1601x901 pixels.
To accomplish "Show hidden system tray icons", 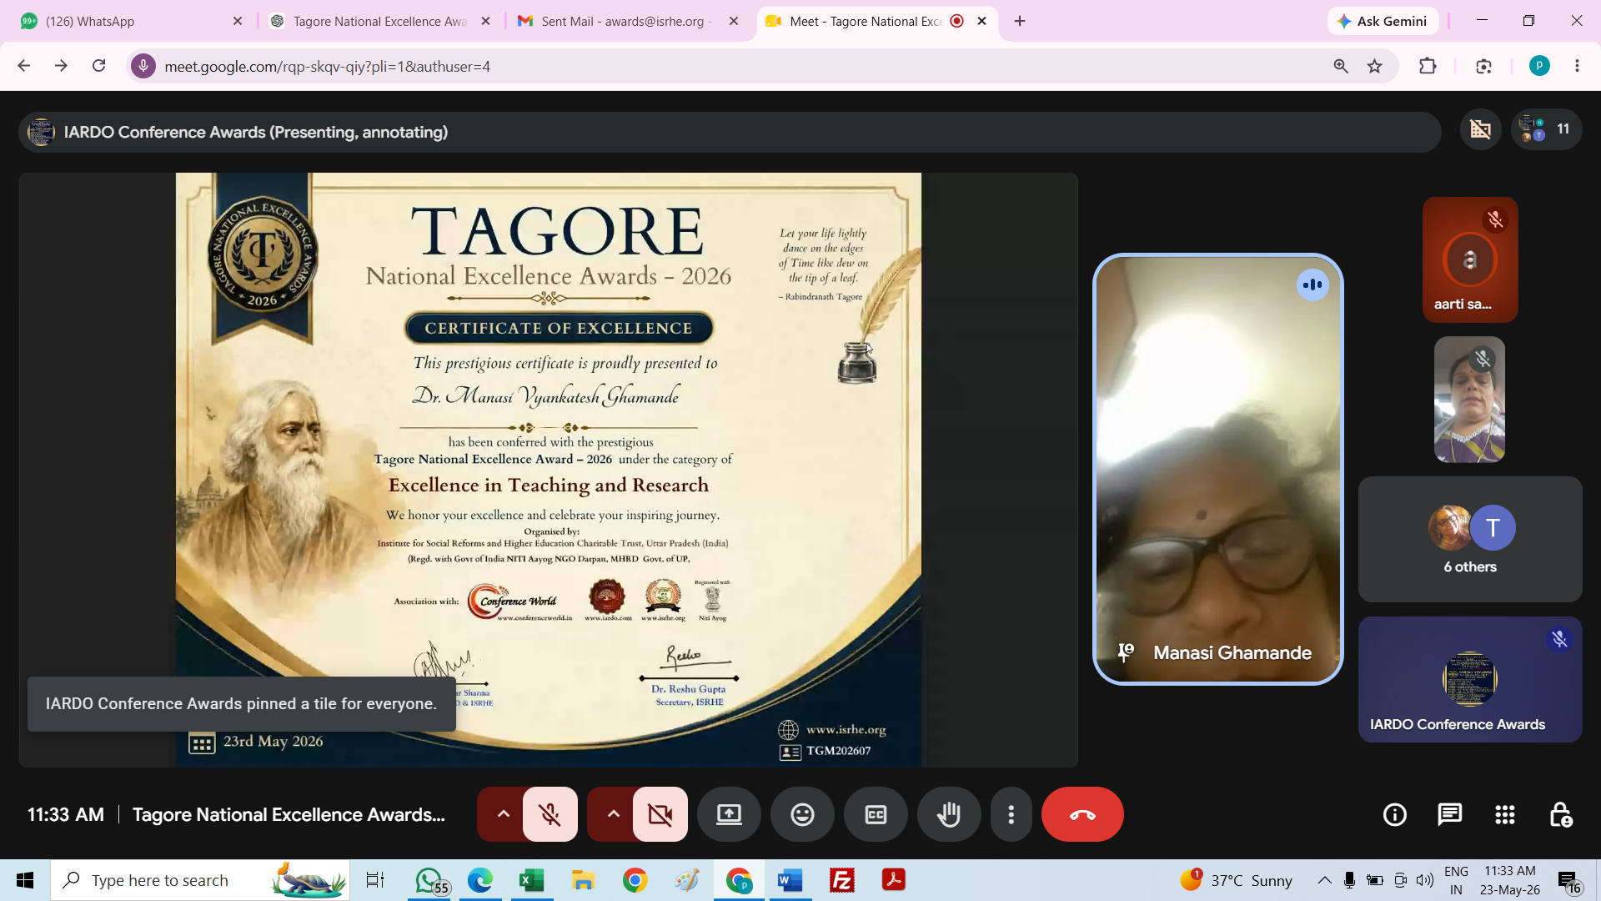I will click(1324, 880).
